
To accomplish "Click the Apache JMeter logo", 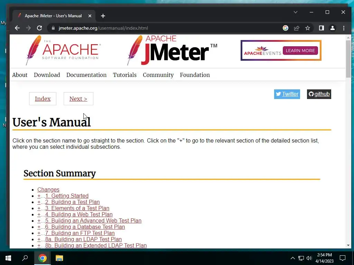I will coord(172,50).
